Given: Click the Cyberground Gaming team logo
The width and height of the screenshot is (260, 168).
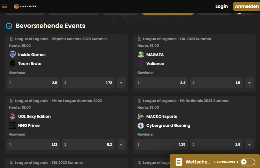Looking at the screenshot, I should pos(141,125).
